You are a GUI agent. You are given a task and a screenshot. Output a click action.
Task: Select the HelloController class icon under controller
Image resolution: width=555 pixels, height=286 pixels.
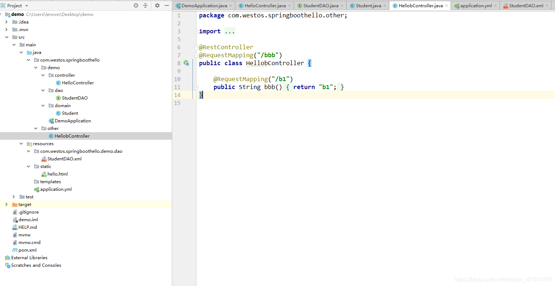point(58,83)
